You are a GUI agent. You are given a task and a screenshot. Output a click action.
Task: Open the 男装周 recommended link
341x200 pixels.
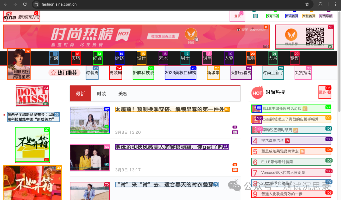pyautogui.click(x=116, y=73)
